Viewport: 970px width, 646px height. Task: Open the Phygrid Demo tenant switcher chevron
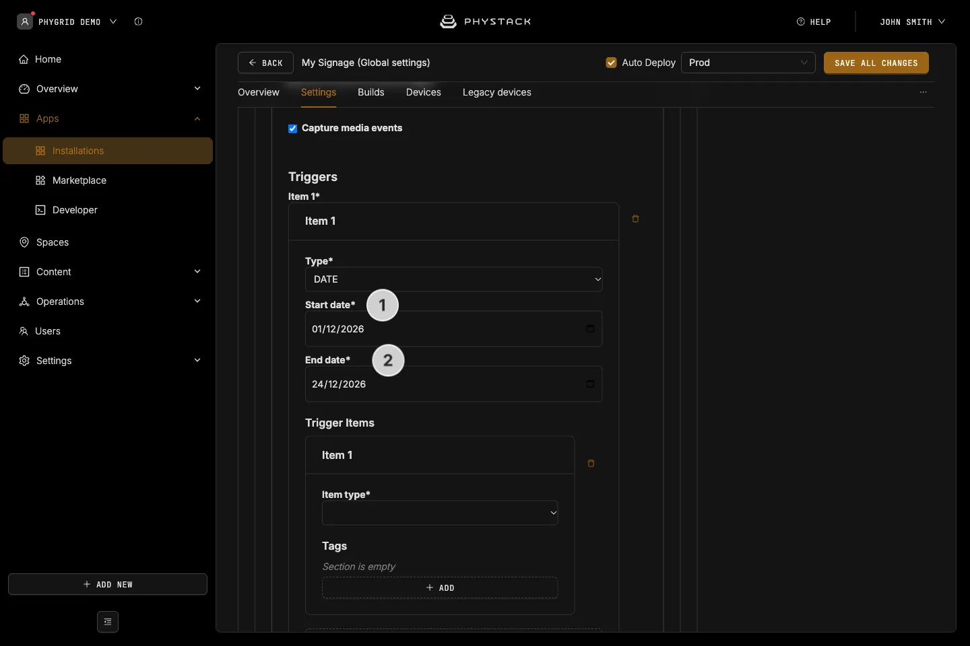point(113,22)
